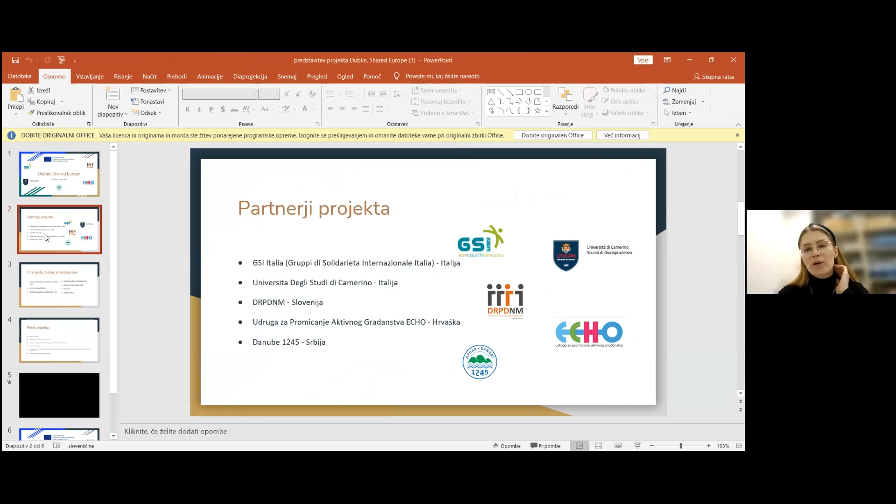Click the Izreži cut button

[x=39, y=90]
